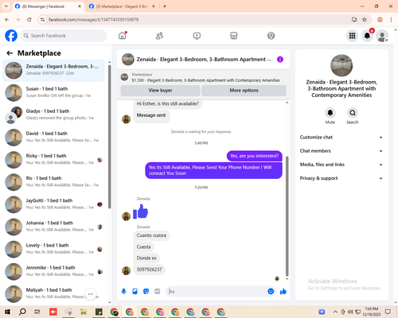Open the listing thumbnail in Marketplace banner
The width and height of the screenshot is (398, 318).
124,77
